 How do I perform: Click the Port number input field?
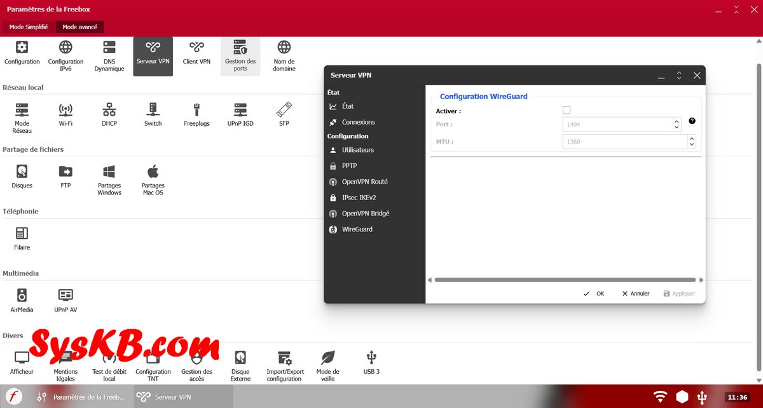[618, 125]
